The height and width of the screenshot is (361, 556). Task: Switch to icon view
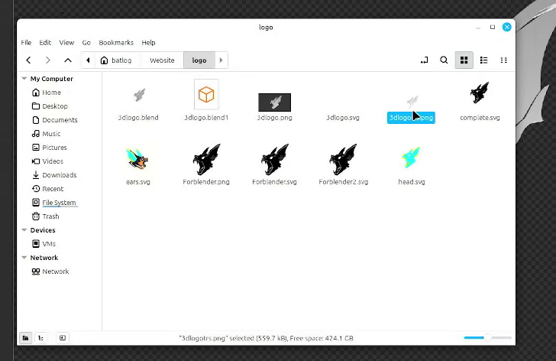[464, 60]
